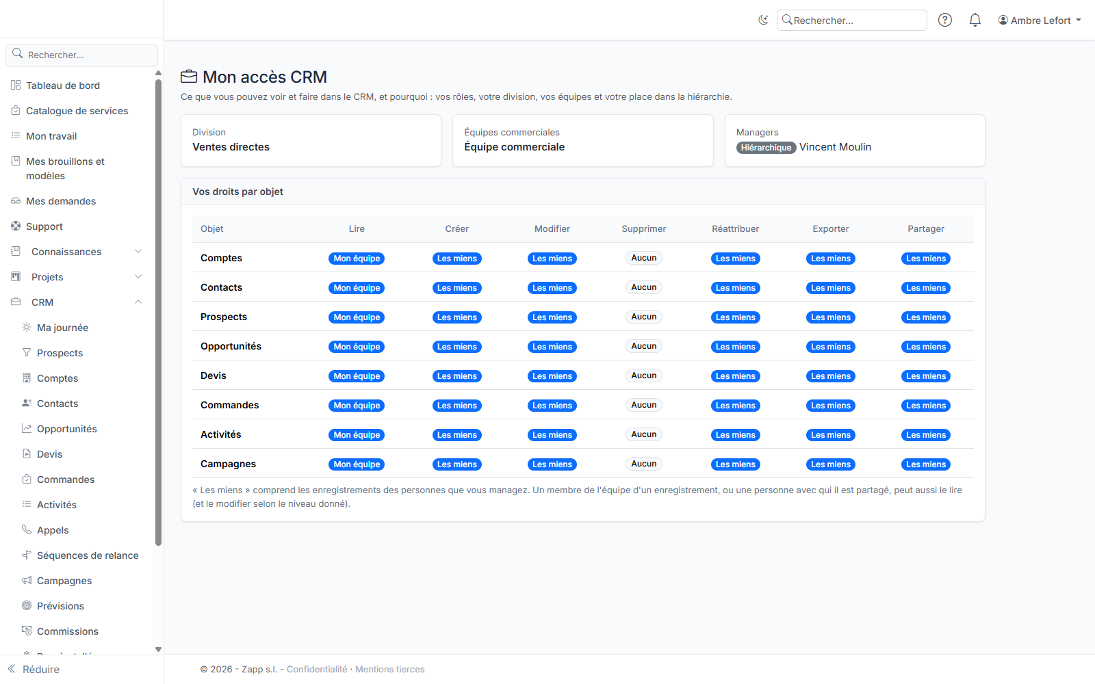
Task: Open notifications bell icon
Action: click(975, 20)
